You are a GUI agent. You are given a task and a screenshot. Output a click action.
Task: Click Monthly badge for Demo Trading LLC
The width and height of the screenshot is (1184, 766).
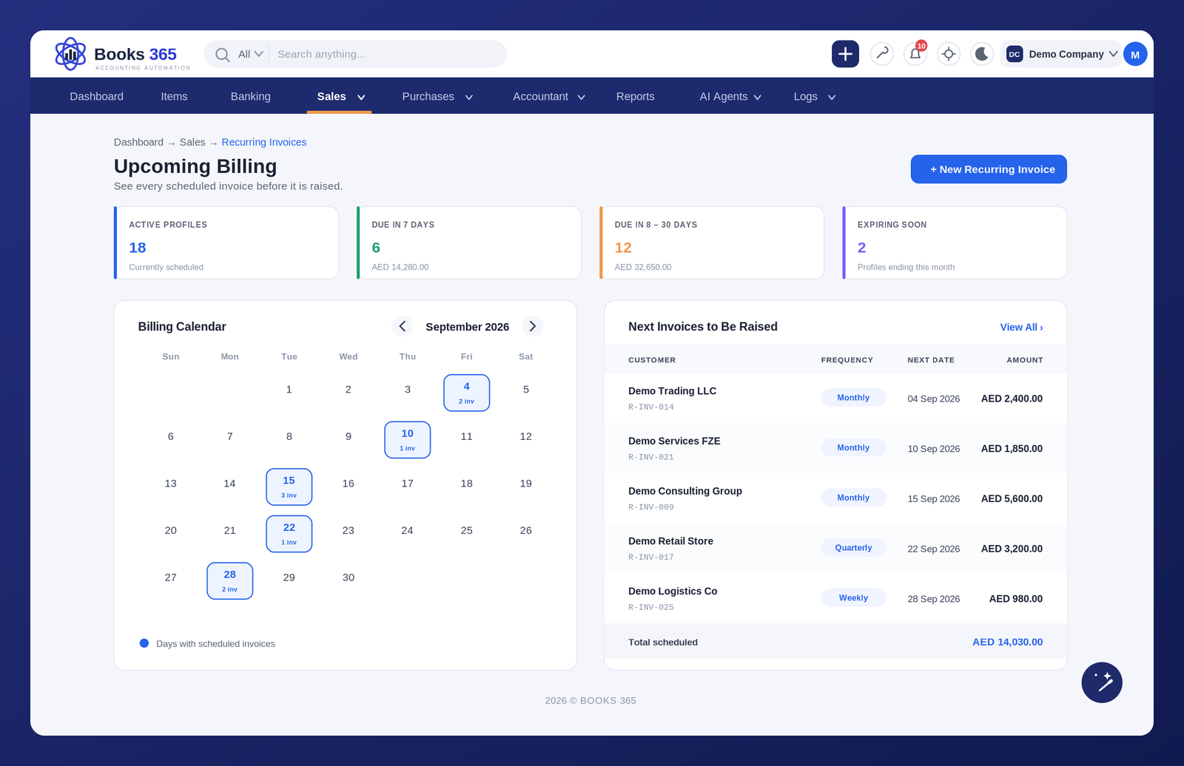pyautogui.click(x=853, y=398)
